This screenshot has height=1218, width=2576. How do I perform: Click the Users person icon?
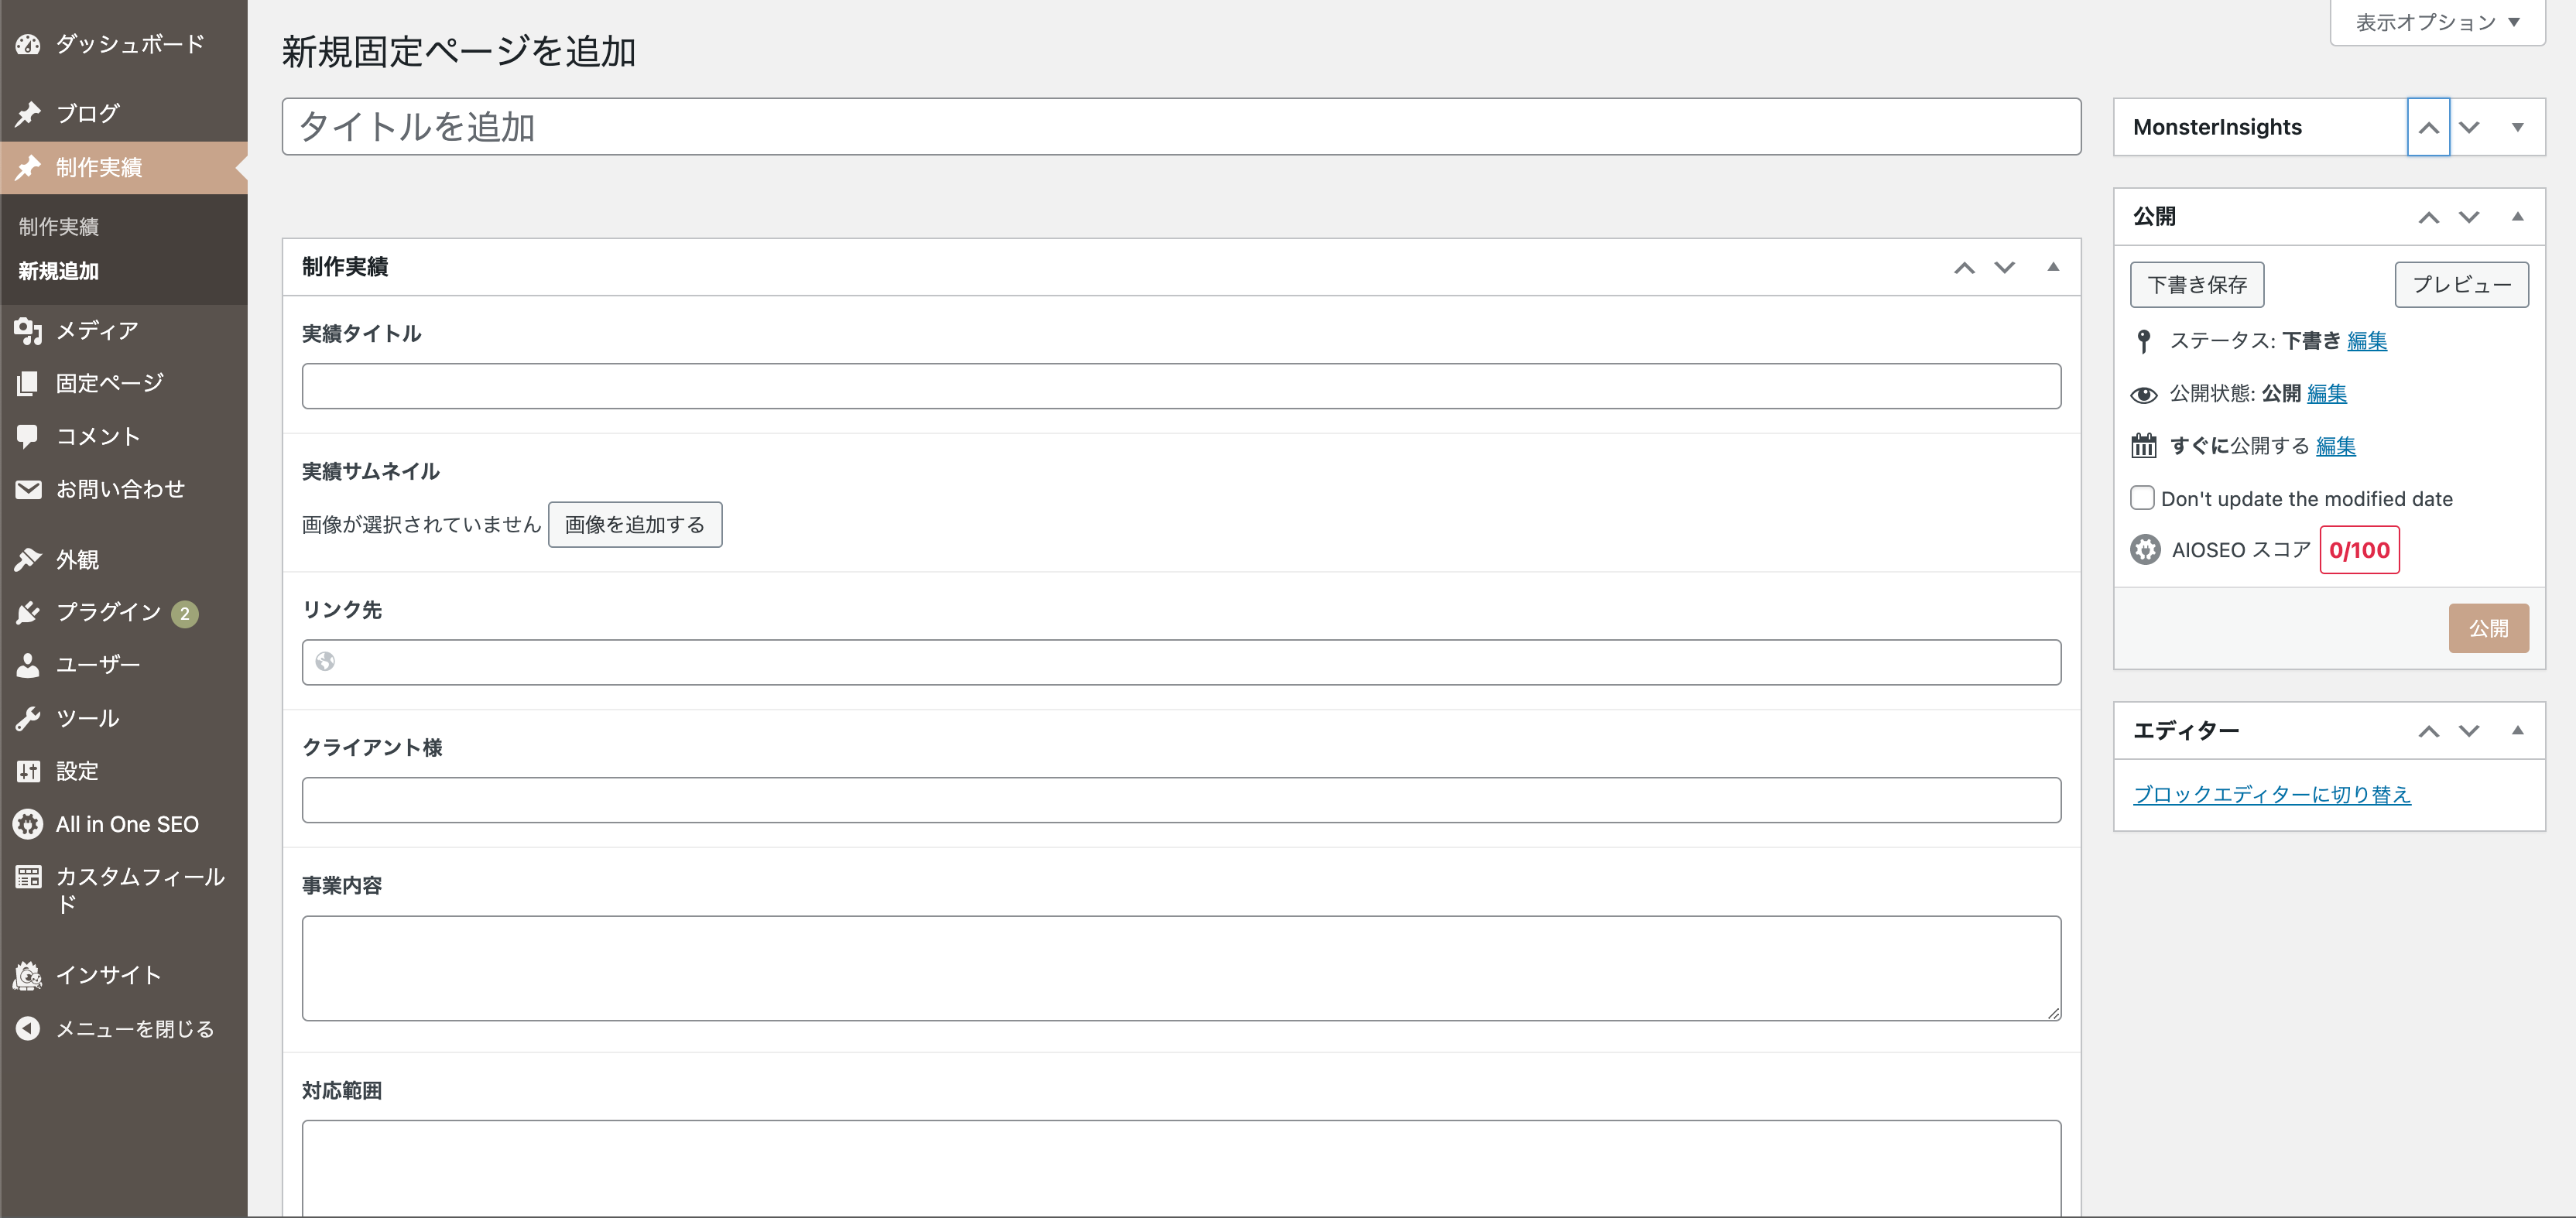click(28, 665)
